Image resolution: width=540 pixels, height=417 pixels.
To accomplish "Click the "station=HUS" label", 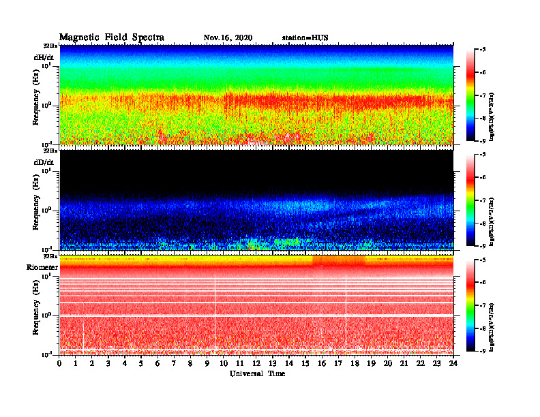I will 305,38.
